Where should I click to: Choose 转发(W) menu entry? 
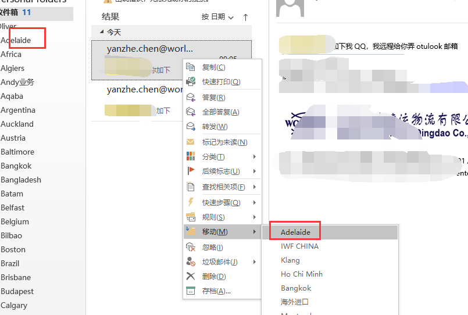pyautogui.click(x=222, y=127)
